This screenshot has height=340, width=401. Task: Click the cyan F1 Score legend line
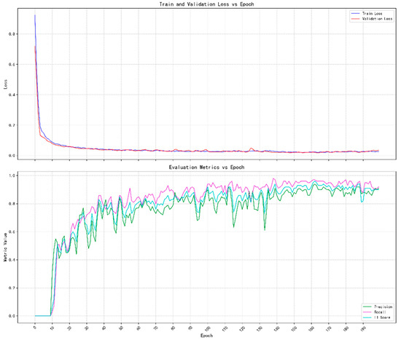367,317
